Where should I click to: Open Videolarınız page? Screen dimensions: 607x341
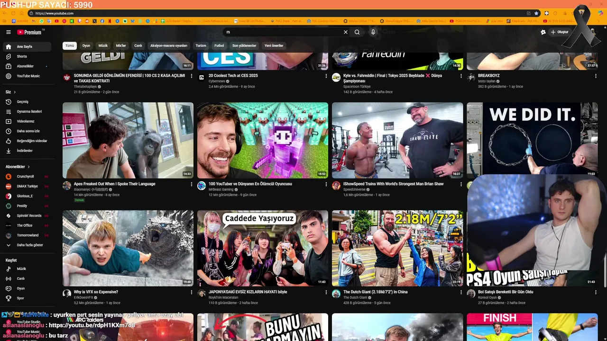coord(28,121)
